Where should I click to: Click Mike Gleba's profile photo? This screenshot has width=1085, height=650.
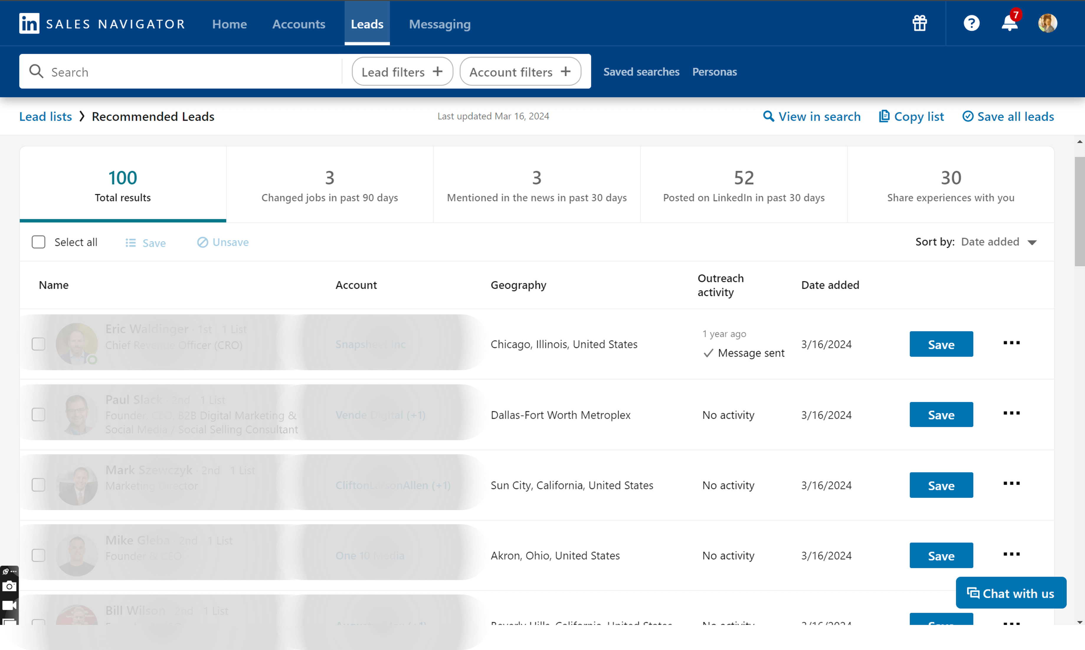click(x=77, y=555)
